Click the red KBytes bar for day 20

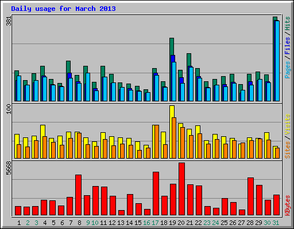click(181, 189)
